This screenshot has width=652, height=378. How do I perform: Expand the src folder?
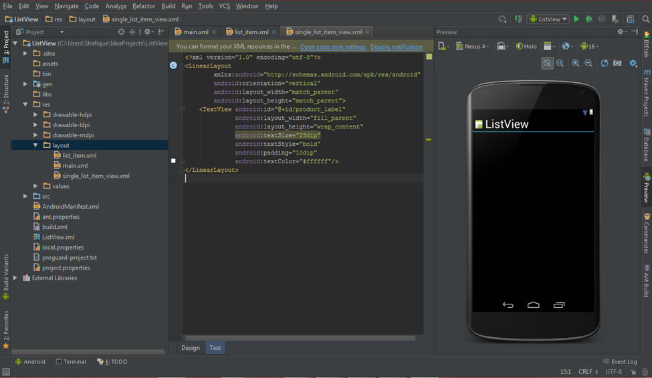point(25,196)
